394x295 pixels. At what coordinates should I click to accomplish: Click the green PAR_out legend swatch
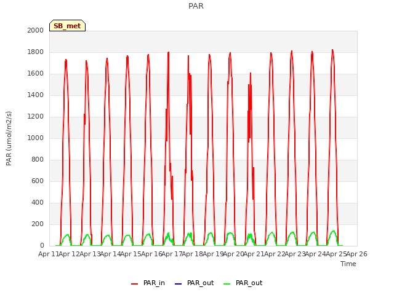[x=227, y=284]
